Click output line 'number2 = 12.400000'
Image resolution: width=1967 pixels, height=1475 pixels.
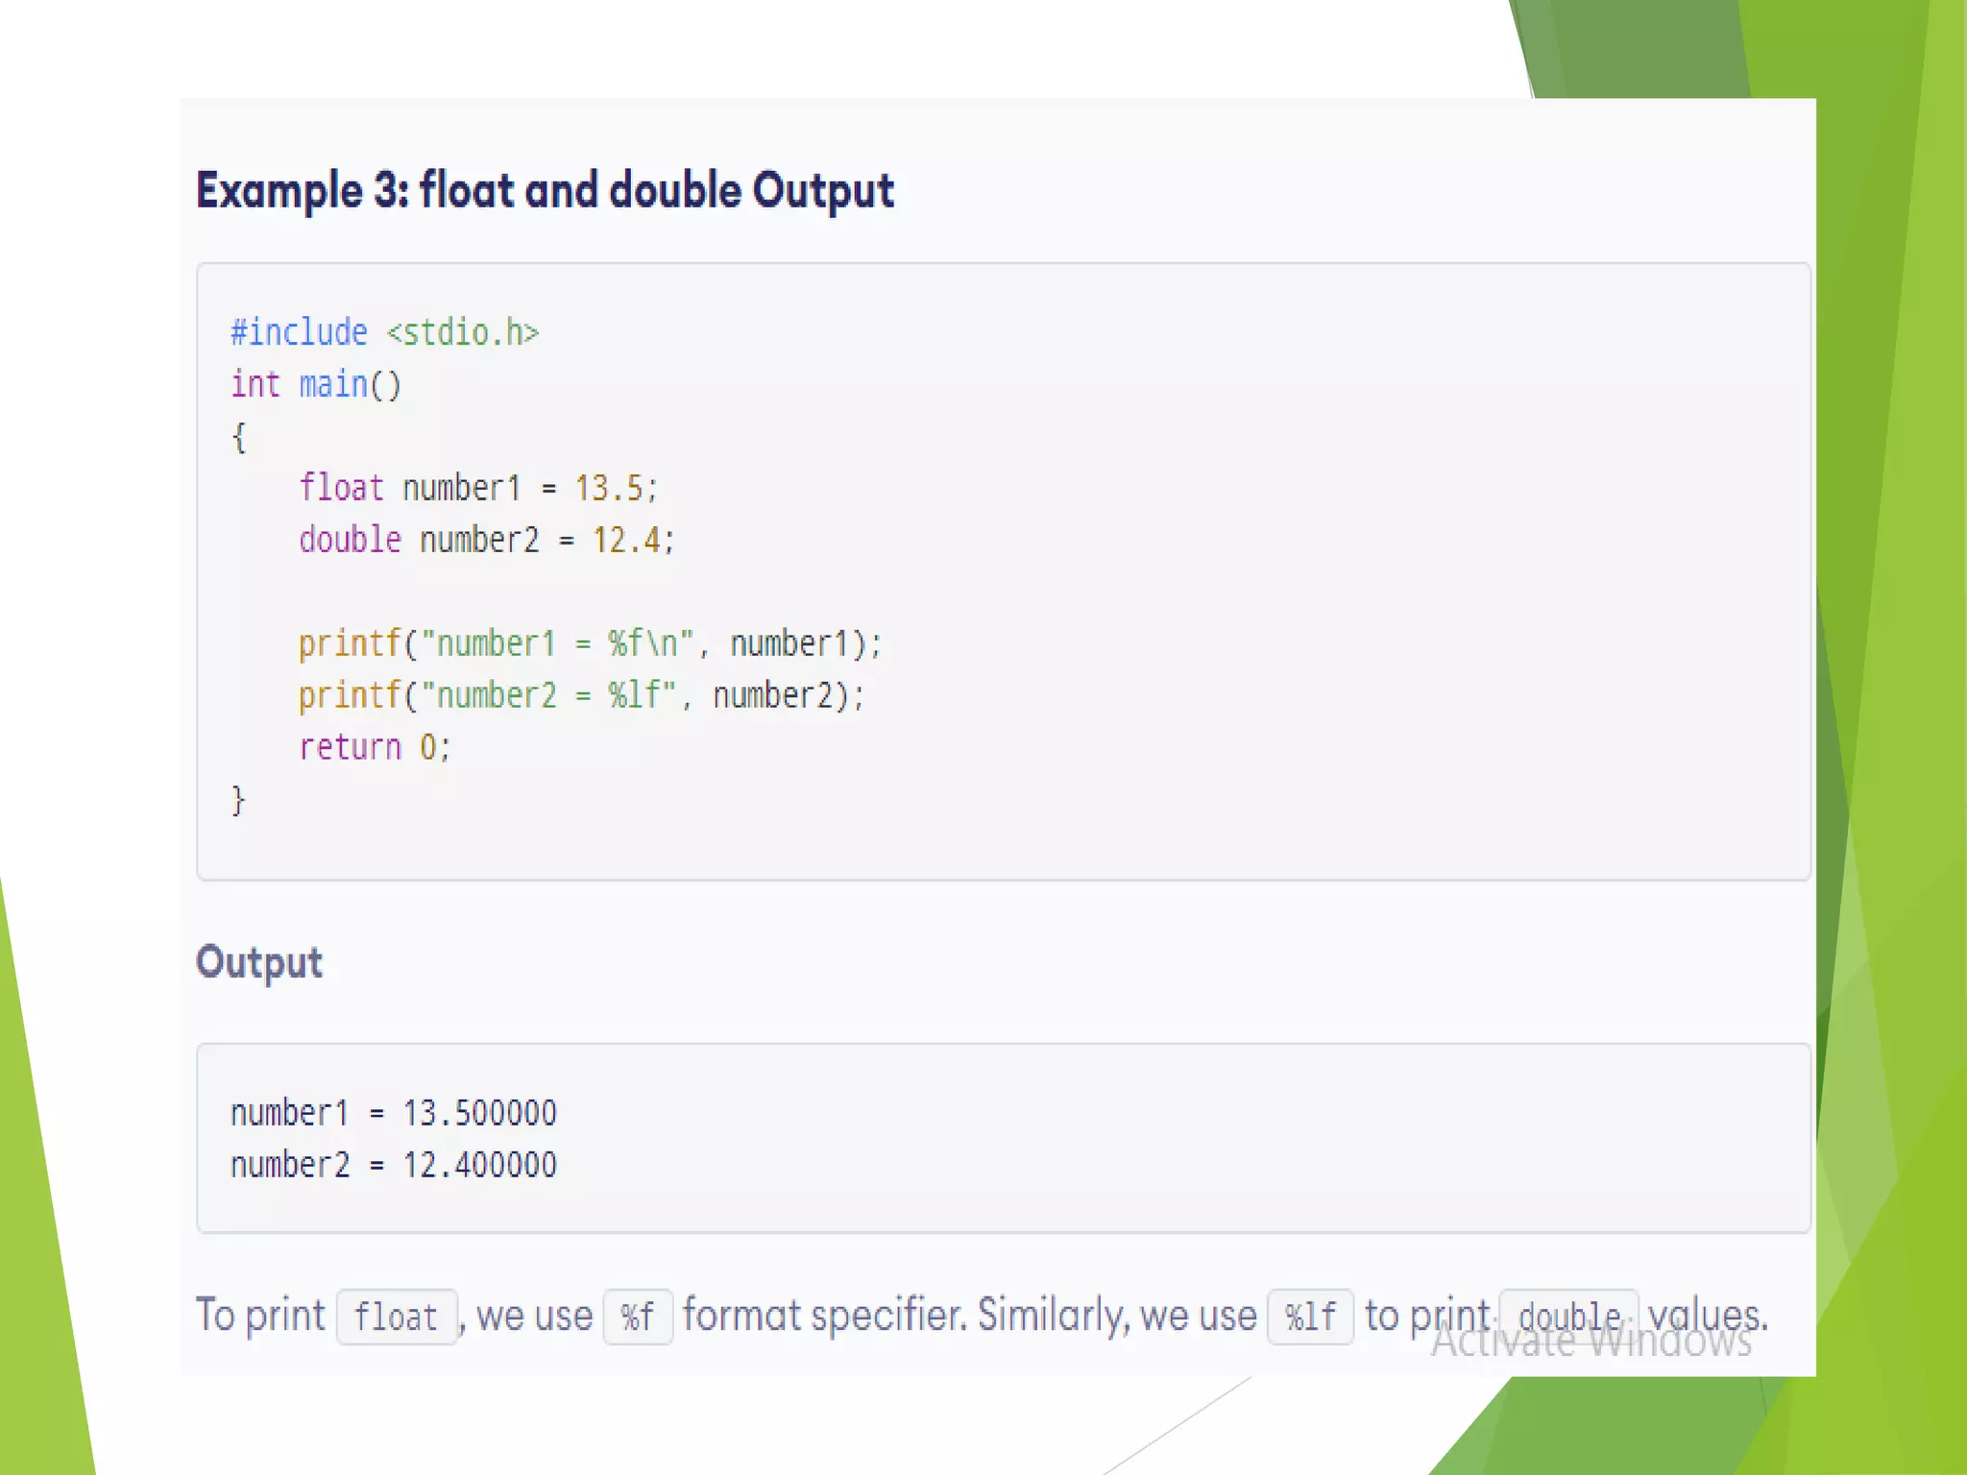(393, 1165)
